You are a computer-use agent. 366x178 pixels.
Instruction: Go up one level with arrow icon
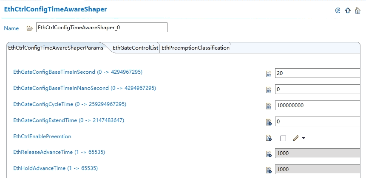tap(348, 10)
